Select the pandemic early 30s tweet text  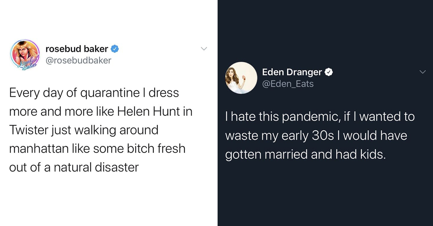(320, 136)
